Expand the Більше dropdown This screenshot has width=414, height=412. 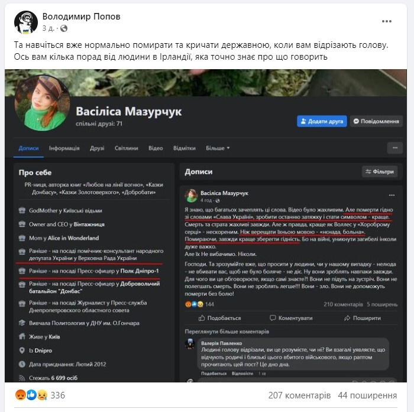point(218,148)
